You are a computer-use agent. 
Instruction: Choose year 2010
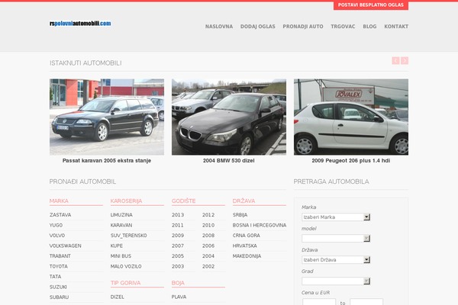tap(208, 225)
